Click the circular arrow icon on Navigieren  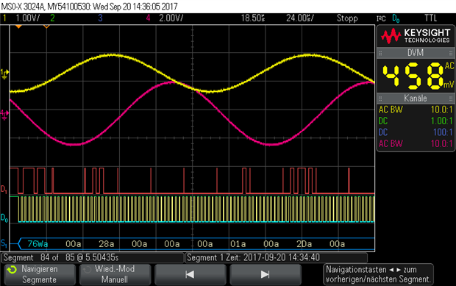[13, 270]
